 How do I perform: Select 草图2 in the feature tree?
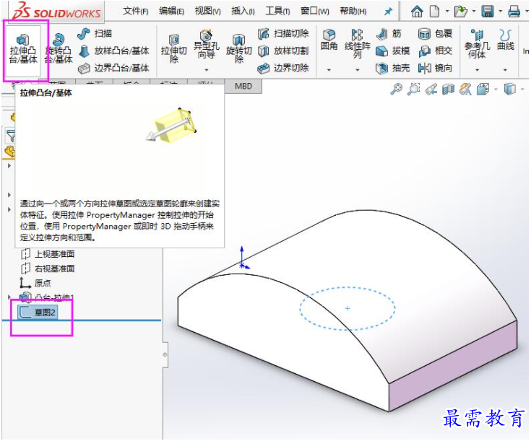pyautogui.click(x=38, y=312)
